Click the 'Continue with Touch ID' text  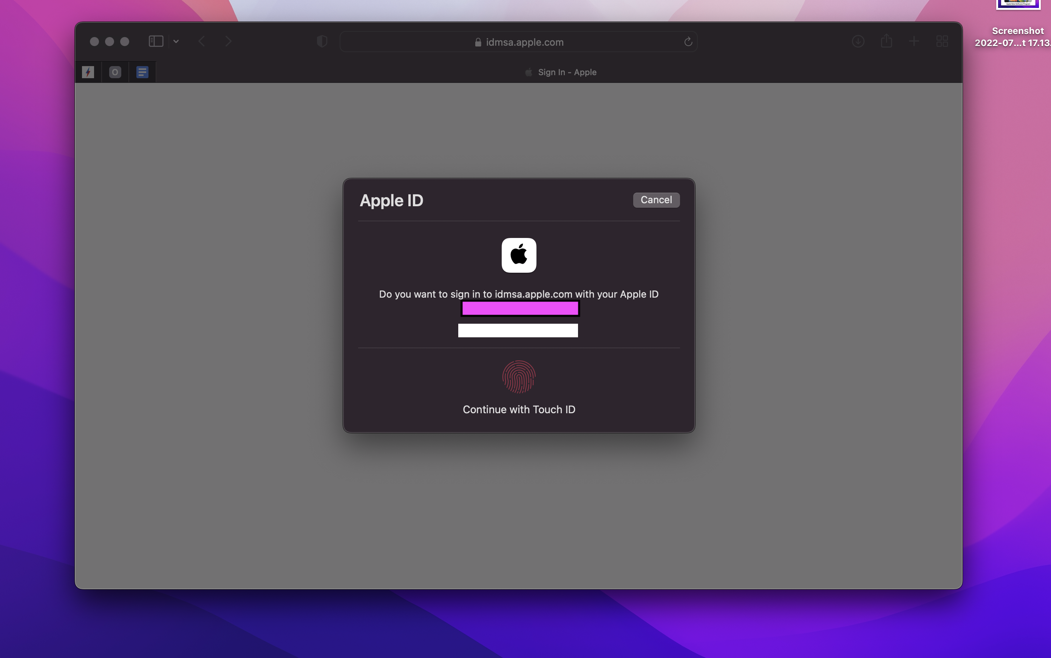pyautogui.click(x=519, y=409)
